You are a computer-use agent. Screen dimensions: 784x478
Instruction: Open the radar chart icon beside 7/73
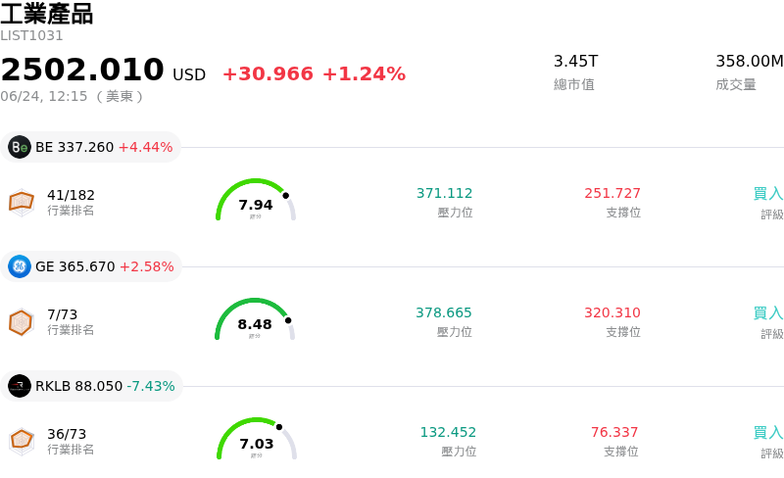click(22, 322)
